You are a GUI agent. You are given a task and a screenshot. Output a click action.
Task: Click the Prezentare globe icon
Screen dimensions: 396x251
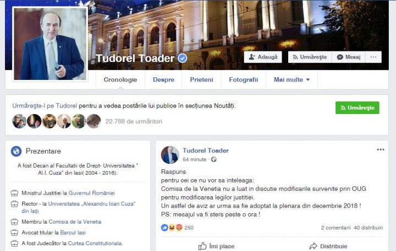click(16, 151)
